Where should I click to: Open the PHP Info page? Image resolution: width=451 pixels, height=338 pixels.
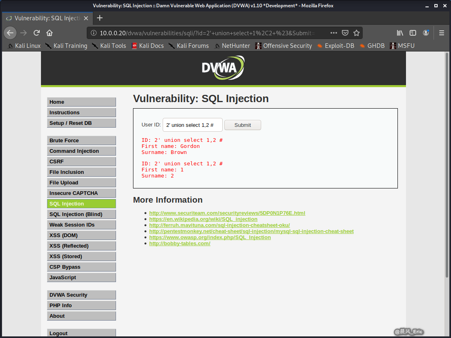(82, 306)
